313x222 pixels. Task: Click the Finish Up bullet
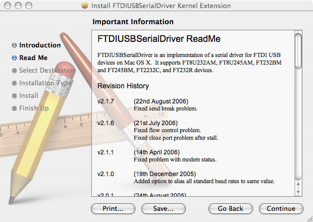coord(14,108)
